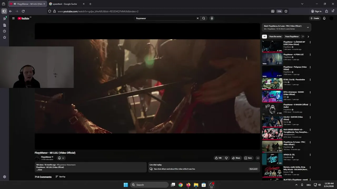337x189 pixels.
Task: Open options for SUANO video
Action: pos(310,92)
